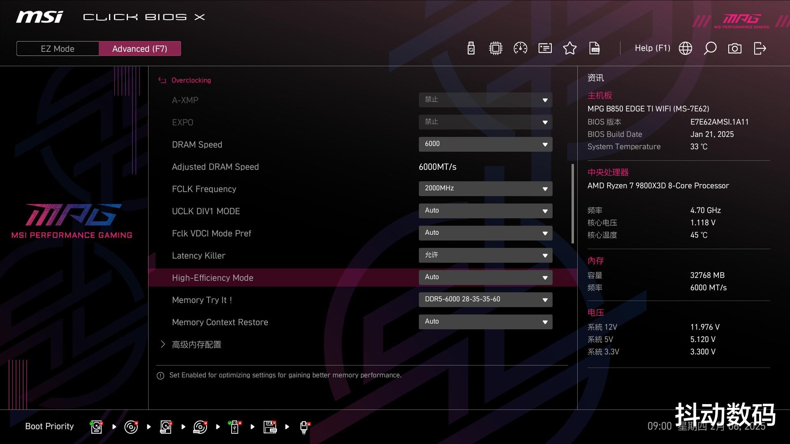The height and width of the screenshot is (444, 790).
Task: Open the FCLK Frequency 2000MHz dropdown
Action: click(486, 189)
